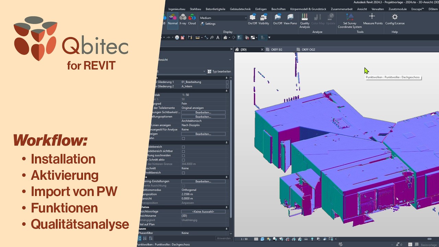Click the properties panel vertical scrollbar
This screenshot has width=439, height=247.
pyautogui.click(x=231, y=148)
